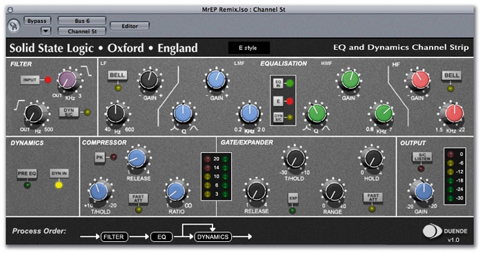Toggle the EXP expander mode button
483x253 pixels.
click(293, 198)
